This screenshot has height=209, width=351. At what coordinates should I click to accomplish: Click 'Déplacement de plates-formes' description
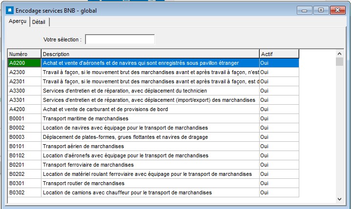[125, 137]
